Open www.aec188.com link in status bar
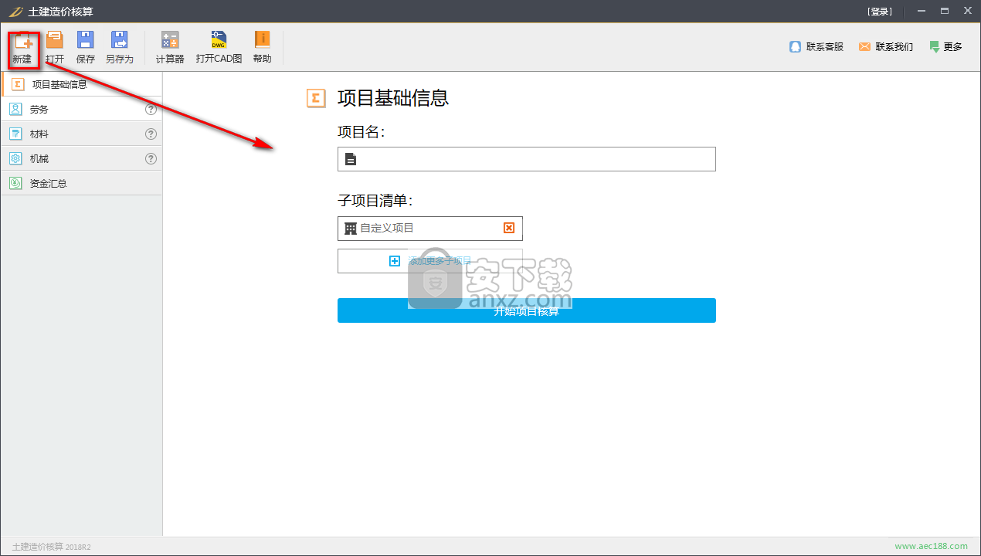Image resolution: width=981 pixels, height=556 pixels. (x=931, y=547)
